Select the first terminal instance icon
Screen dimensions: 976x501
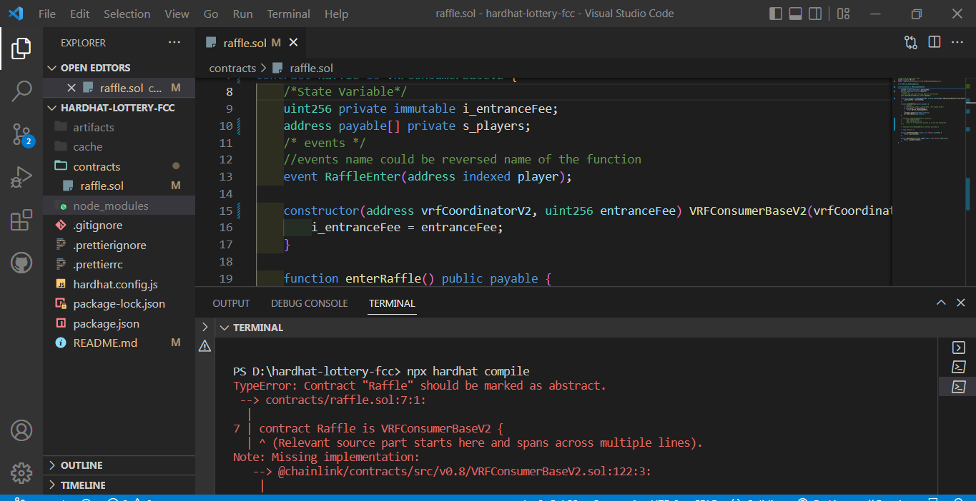(958, 348)
